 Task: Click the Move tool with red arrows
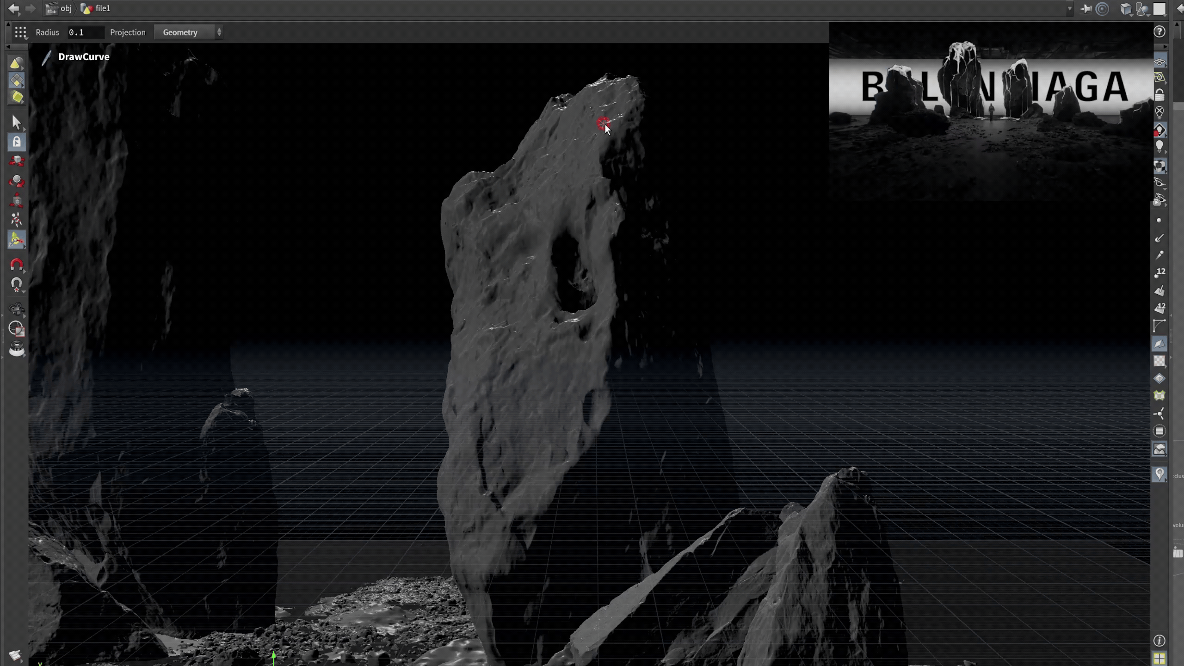click(17, 161)
